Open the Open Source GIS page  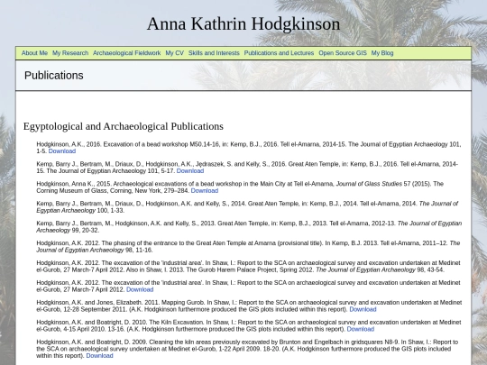[343, 53]
